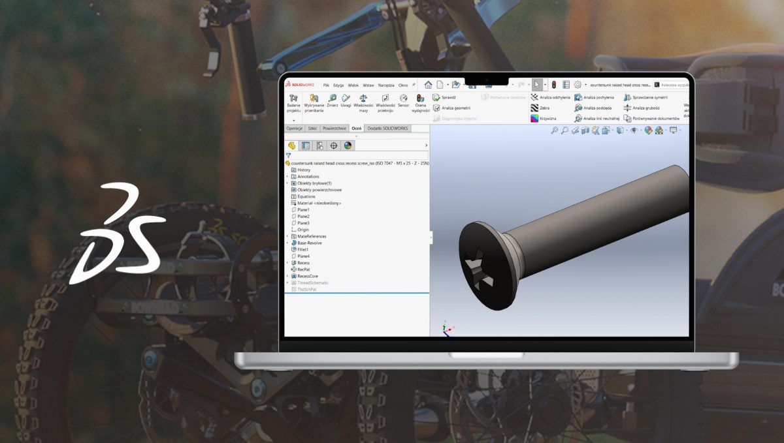Open the Wstaw menu

[x=368, y=85]
